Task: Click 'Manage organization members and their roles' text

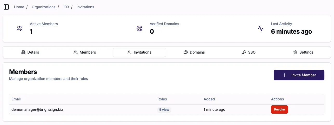Action: pyautogui.click(x=49, y=79)
